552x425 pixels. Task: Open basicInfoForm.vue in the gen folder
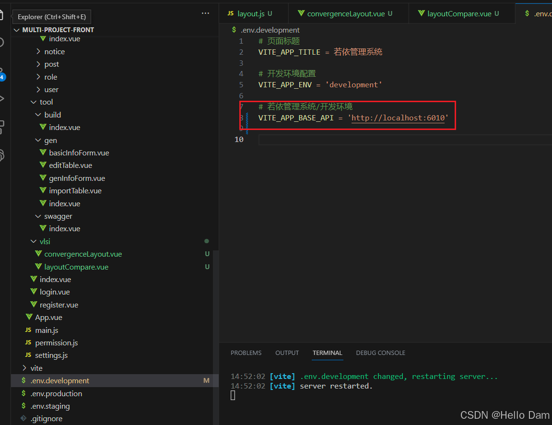pos(79,153)
